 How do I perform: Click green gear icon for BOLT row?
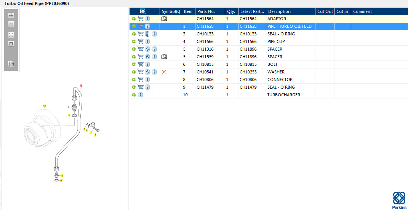[133, 64]
